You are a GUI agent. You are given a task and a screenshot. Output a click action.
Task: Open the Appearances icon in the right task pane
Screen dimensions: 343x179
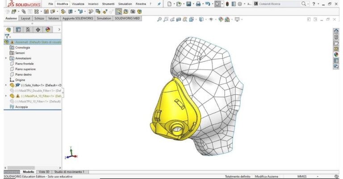(x=336, y=54)
